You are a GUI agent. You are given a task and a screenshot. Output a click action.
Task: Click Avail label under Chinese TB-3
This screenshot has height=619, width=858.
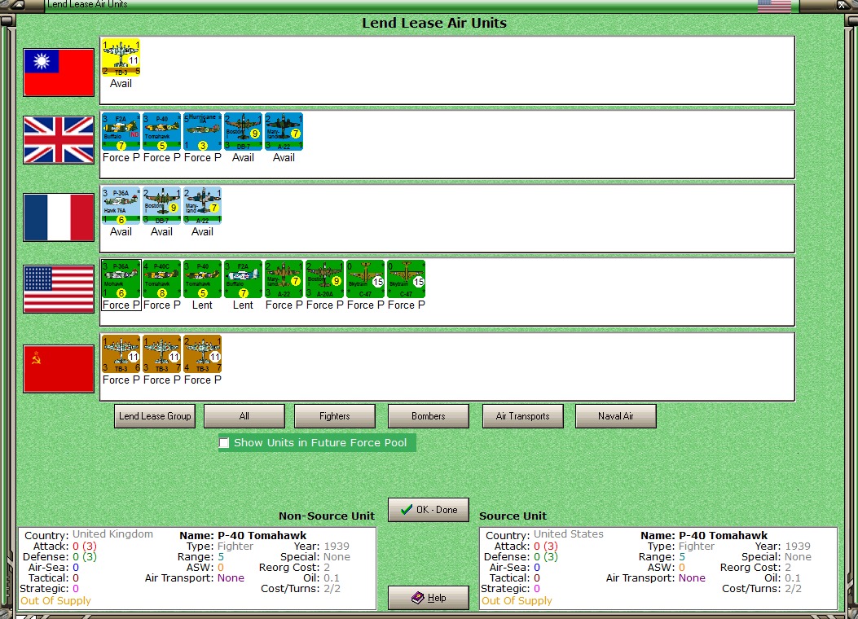coord(121,84)
